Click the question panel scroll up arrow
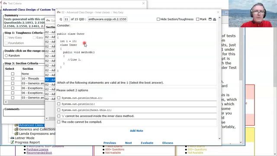277x156 pixels. click(219, 18)
